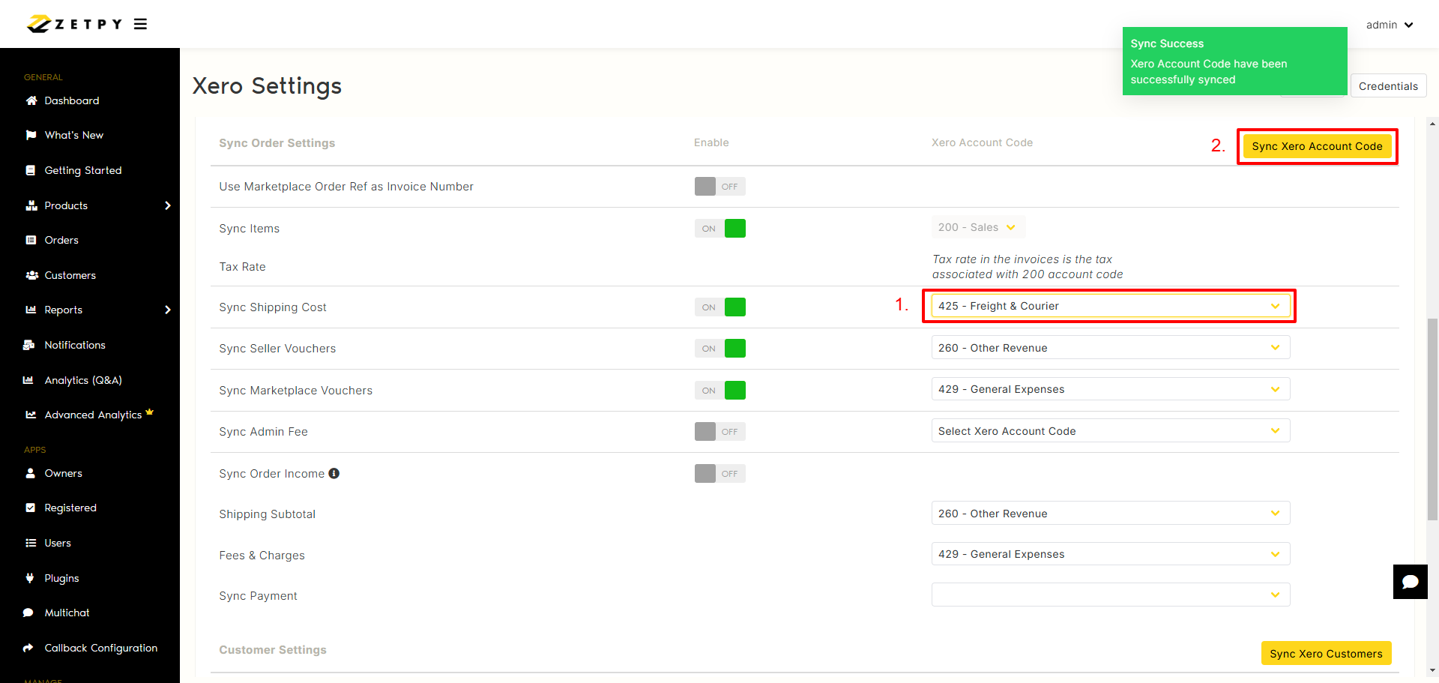Screen dimensions: 1439x683
Task: Click the Owners person icon
Action: [x=31, y=473]
